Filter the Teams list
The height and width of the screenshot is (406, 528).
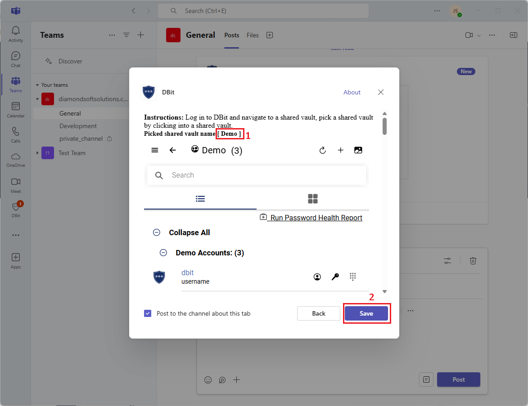pyautogui.click(x=126, y=35)
